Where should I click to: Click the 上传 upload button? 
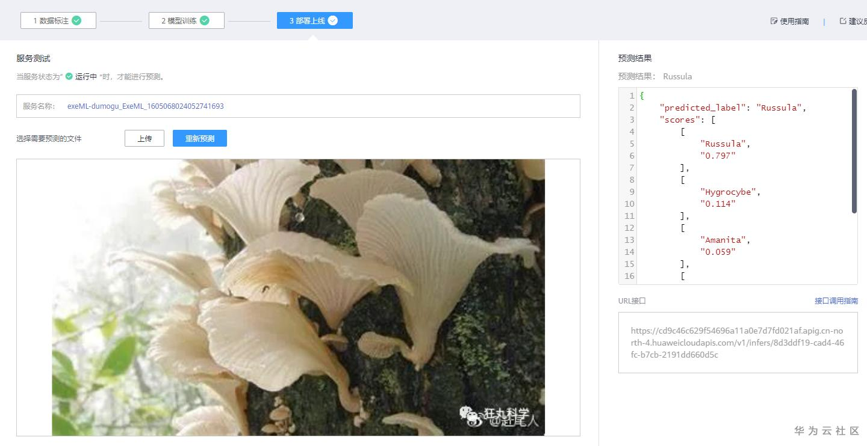coord(144,138)
